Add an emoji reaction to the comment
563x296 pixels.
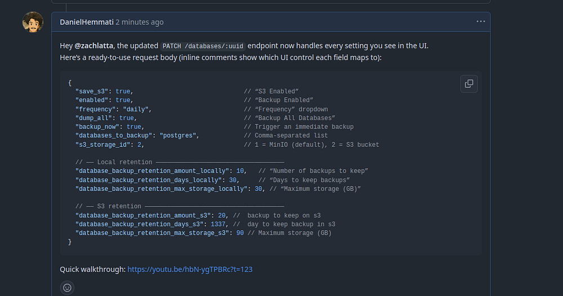click(x=67, y=288)
